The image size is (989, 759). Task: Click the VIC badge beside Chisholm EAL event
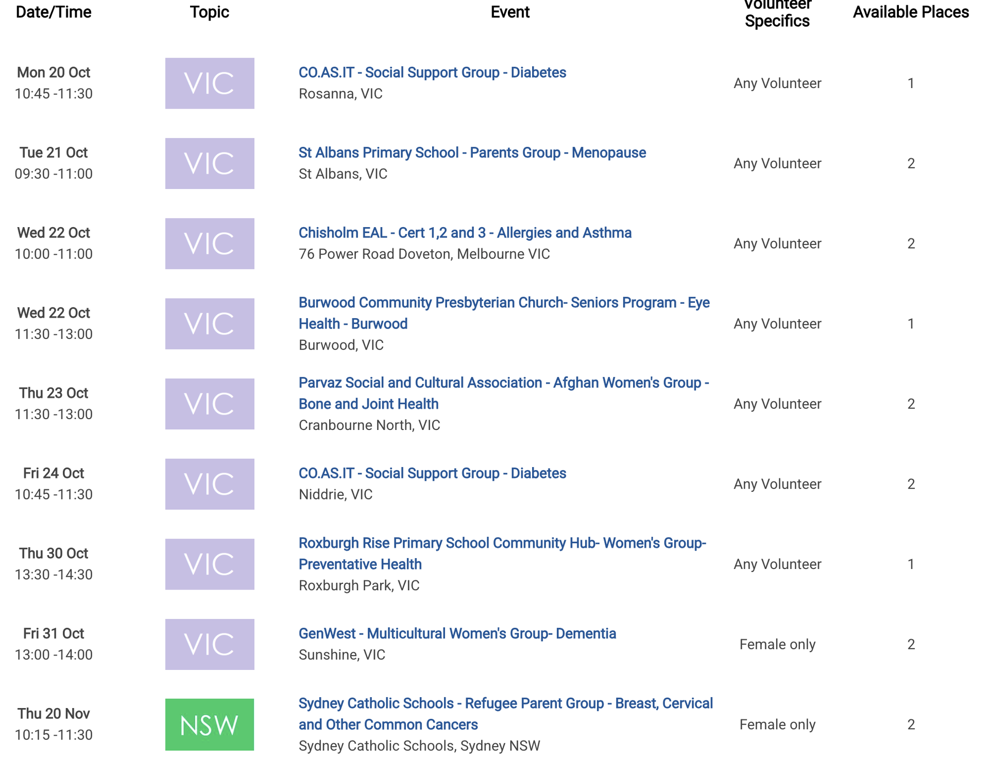[209, 244]
